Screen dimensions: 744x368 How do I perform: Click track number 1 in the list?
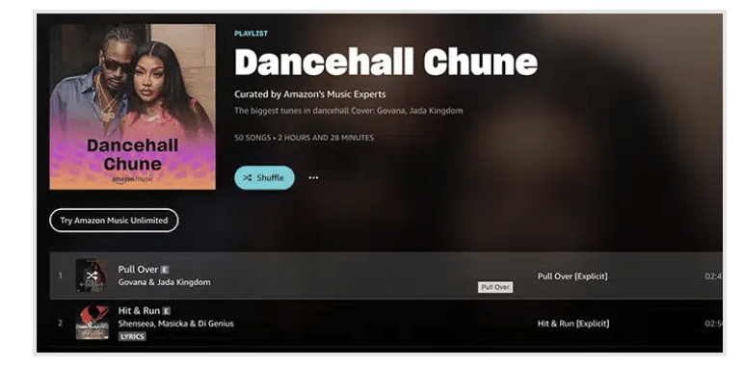click(x=61, y=276)
